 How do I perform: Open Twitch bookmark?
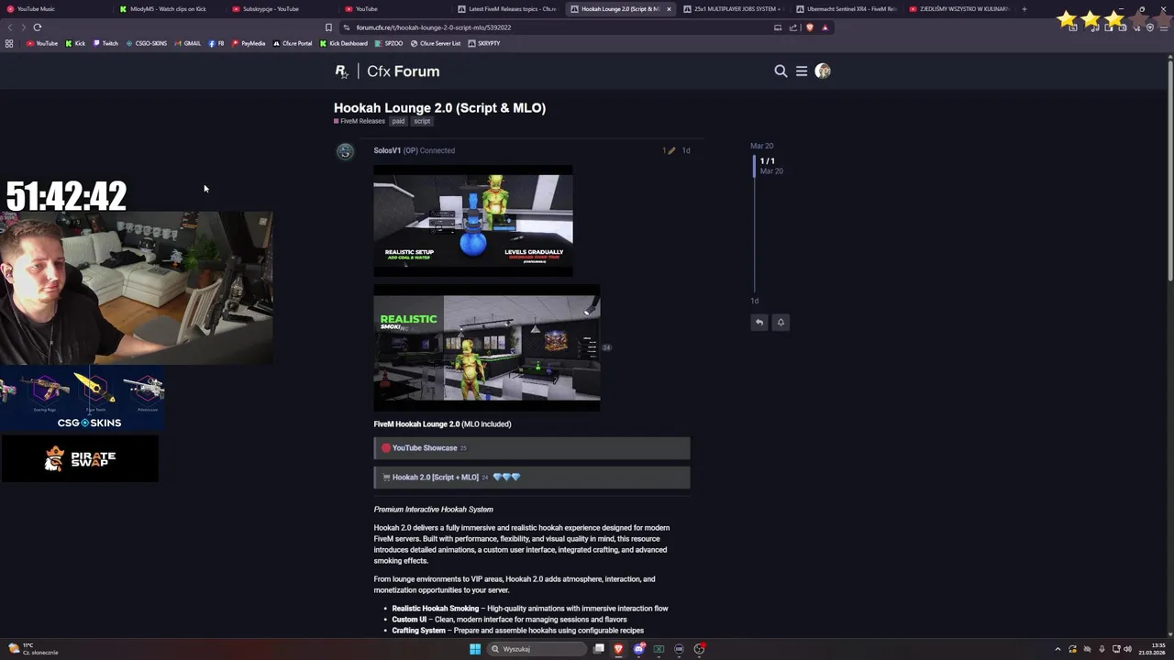(105, 43)
